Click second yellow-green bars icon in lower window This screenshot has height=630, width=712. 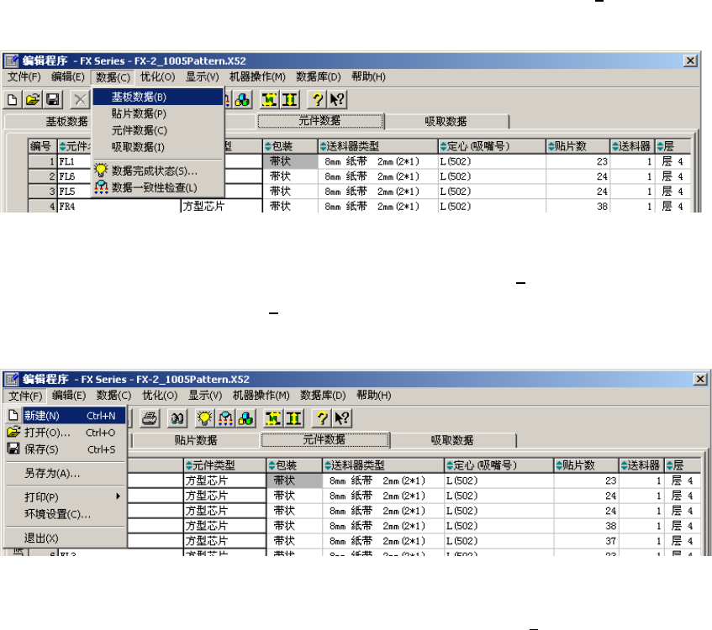(x=293, y=418)
